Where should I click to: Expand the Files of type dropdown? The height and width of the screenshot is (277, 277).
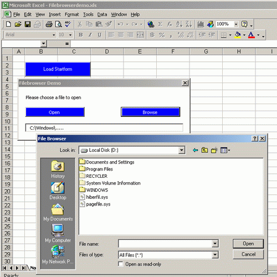pyautogui.click(x=215, y=255)
